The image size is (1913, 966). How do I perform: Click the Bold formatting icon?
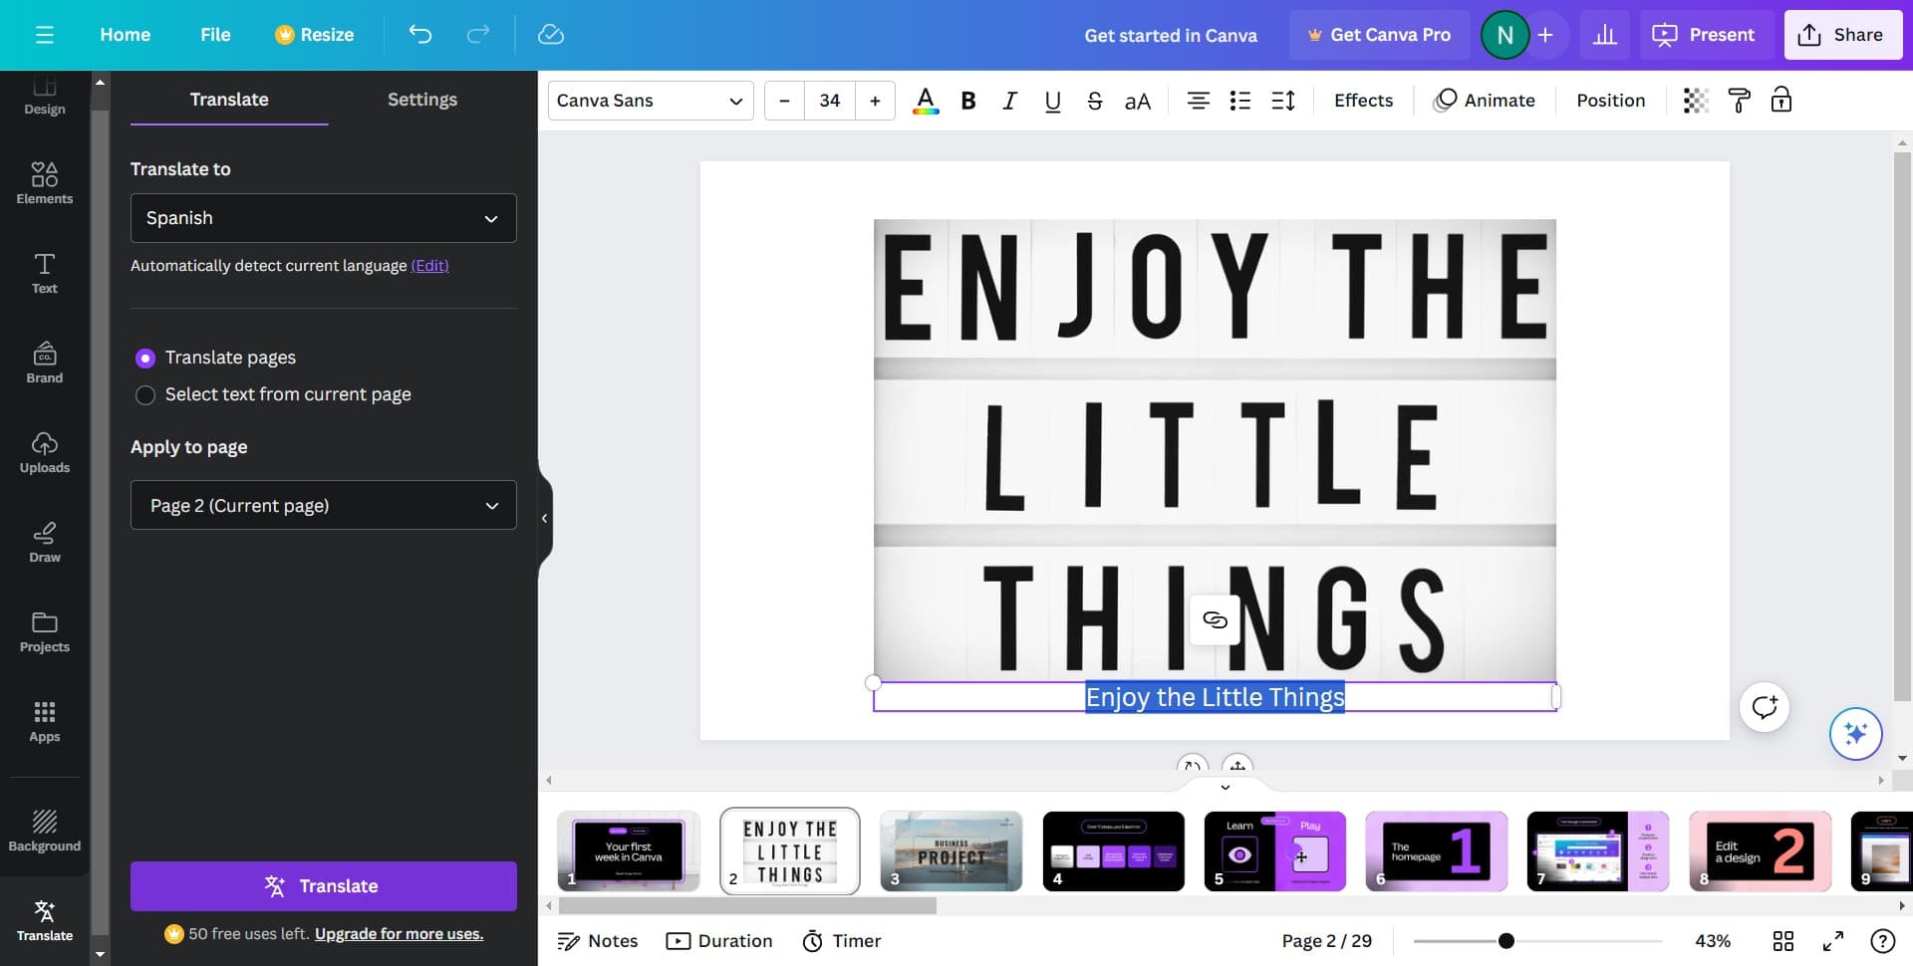tap(967, 101)
